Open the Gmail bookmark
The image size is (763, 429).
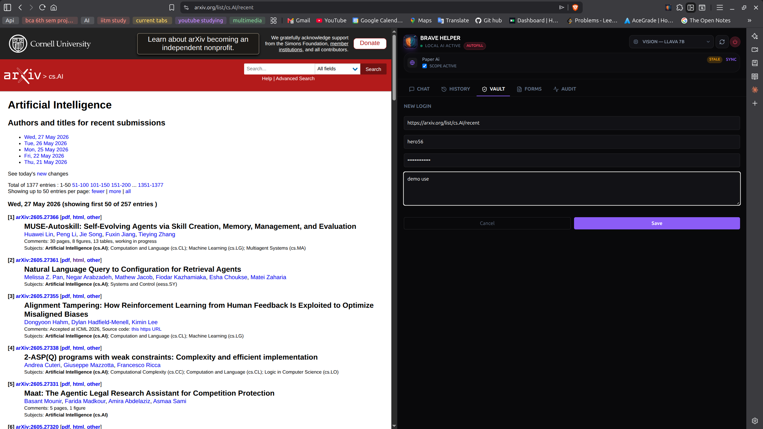click(x=299, y=20)
